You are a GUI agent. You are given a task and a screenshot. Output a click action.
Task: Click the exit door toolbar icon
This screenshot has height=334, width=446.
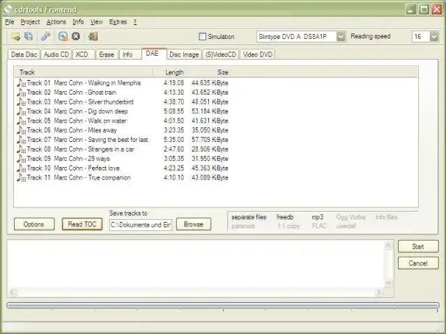point(93,36)
